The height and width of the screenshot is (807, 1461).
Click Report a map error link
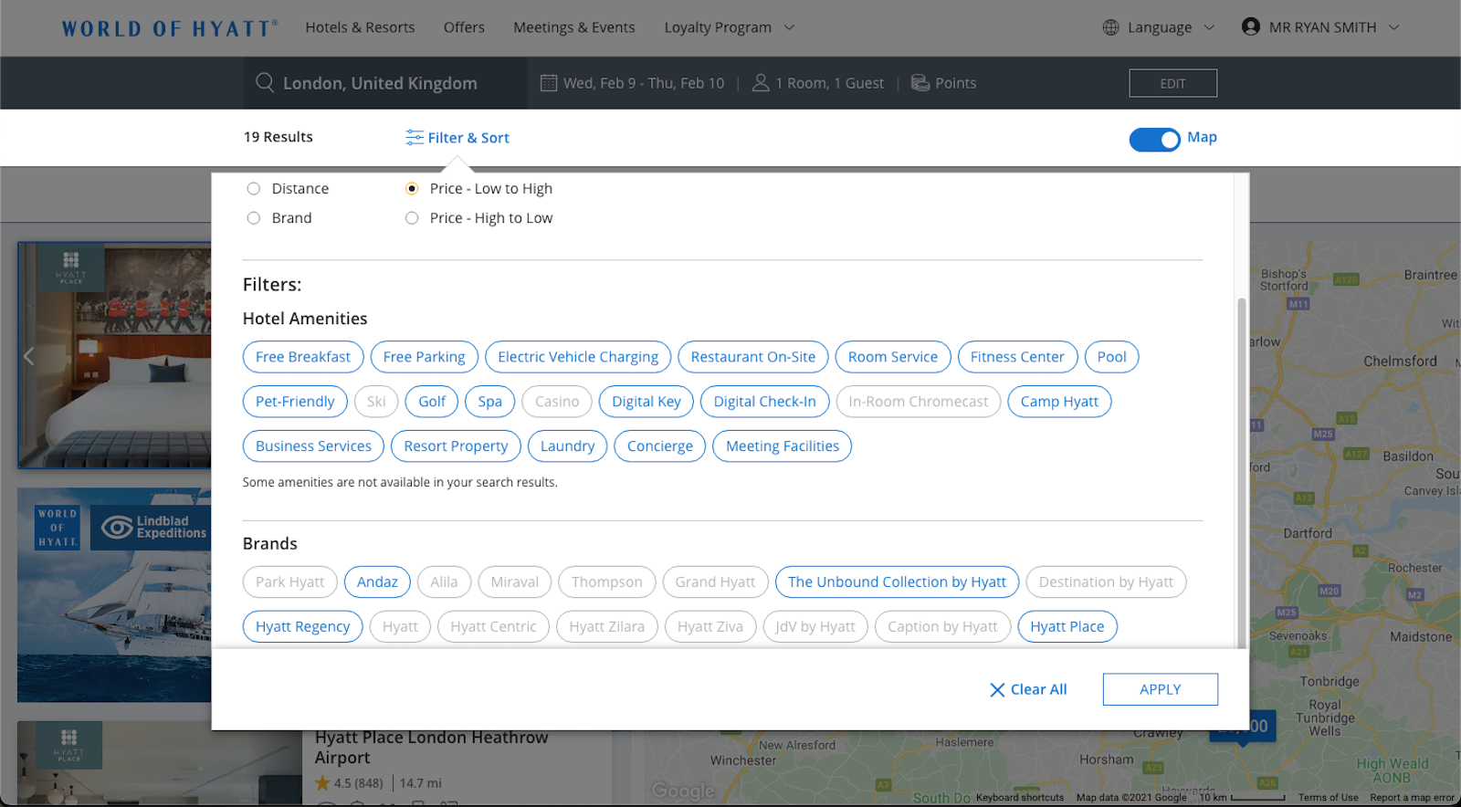pyautogui.click(x=1412, y=798)
